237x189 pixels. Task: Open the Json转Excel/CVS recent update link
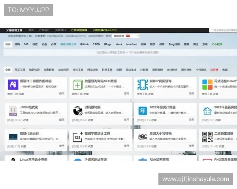coord(75,36)
